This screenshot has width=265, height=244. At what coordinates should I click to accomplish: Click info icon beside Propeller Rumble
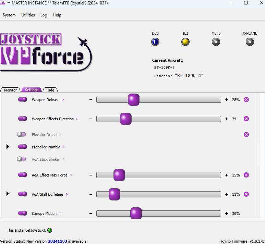pos(63,147)
